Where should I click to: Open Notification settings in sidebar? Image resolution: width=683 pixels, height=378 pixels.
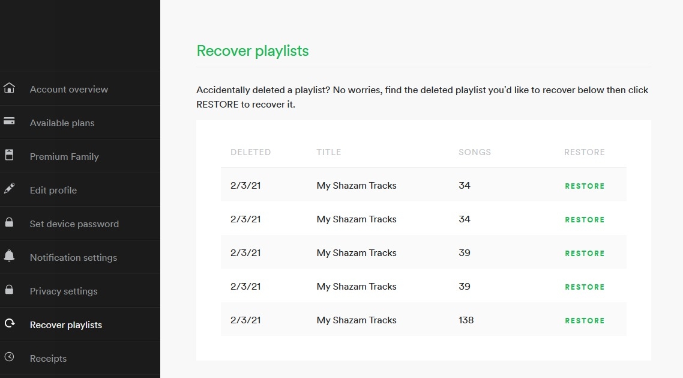(73, 258)
